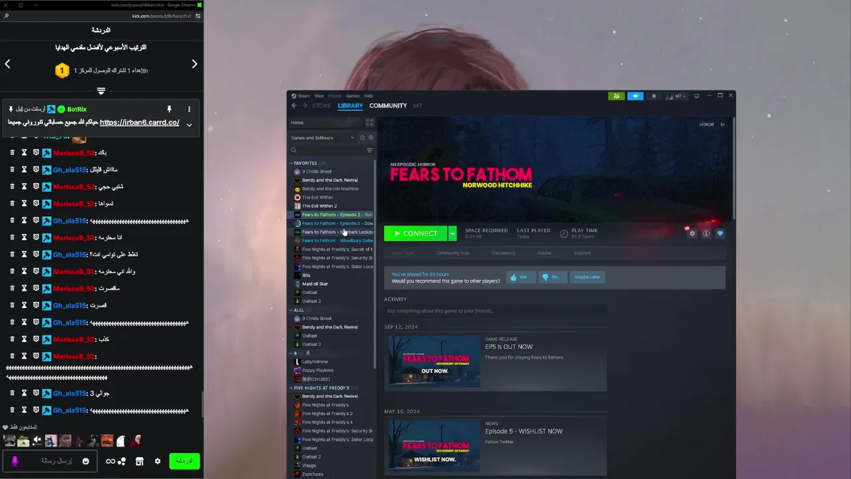Switch to the STORE tab
The width and height of the screenshot is (851, 479).
322,106
